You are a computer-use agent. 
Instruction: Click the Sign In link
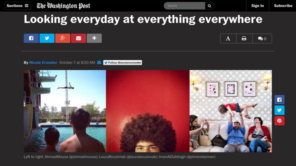coord(257,6)
